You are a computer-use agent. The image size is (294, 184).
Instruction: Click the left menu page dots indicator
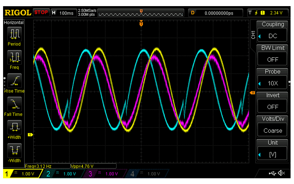tap(5, 83)
